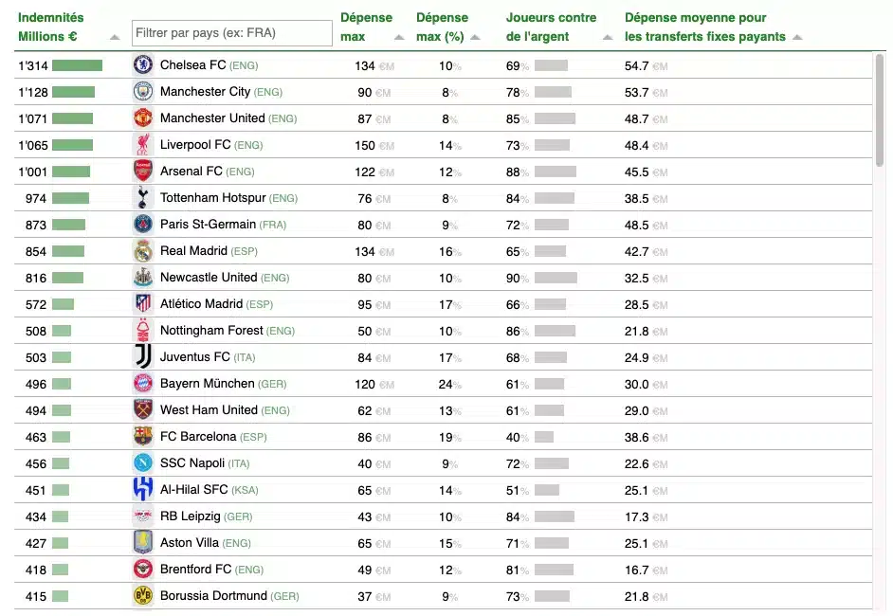
Task: Sort by Dépense moyenne column arrow
Action: [797, 38]
